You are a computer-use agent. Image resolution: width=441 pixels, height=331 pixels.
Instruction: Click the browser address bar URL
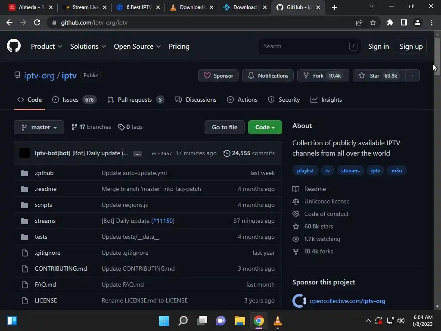[94, 22]
